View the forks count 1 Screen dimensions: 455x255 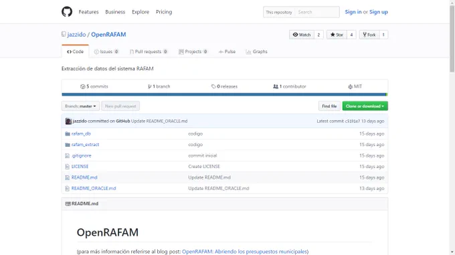(x=383, y=35)
